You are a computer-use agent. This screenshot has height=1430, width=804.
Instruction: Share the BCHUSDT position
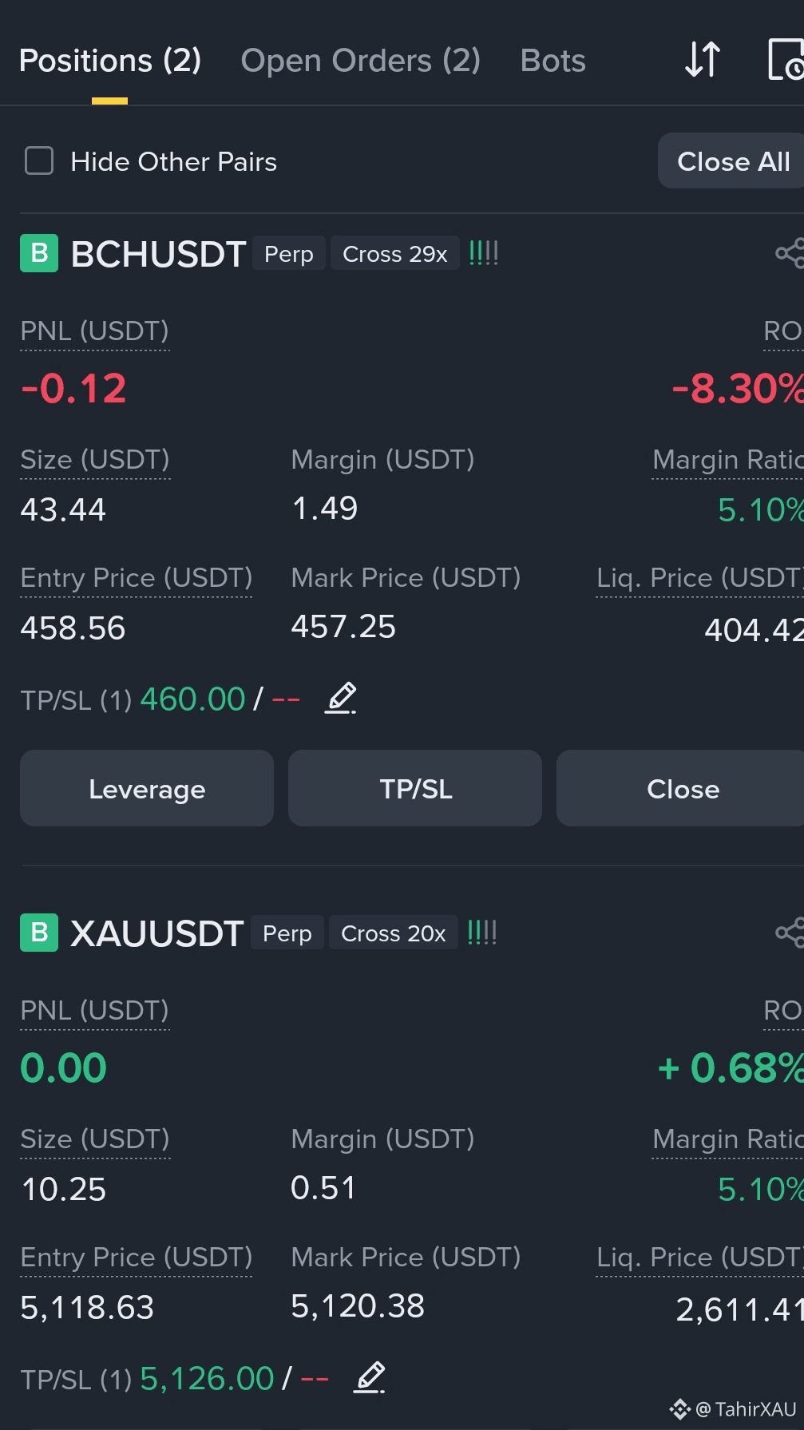[x=790, y=254]
